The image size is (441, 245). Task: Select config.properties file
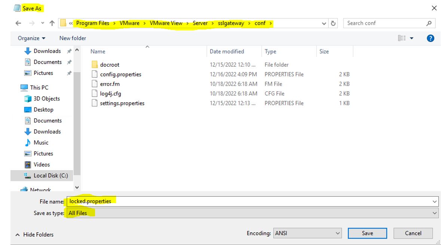click(121, 74)
